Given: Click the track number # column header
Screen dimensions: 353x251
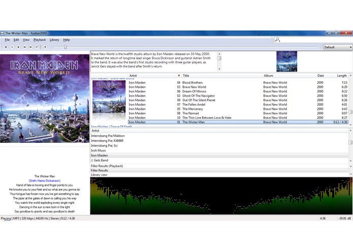Looking at the screenshot, I should [179, 76].
